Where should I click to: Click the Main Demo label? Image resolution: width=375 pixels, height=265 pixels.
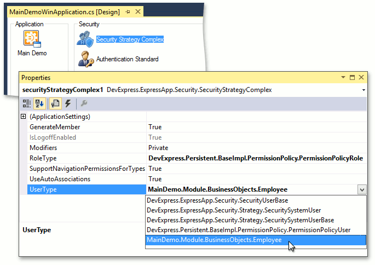(32, 53)
